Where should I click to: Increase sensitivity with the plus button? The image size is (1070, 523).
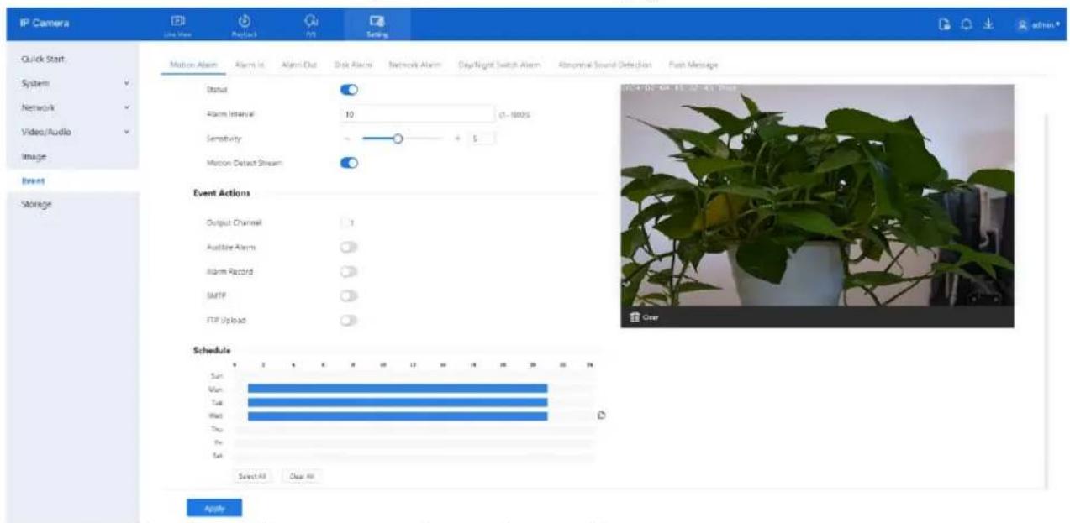pos(458,138)
